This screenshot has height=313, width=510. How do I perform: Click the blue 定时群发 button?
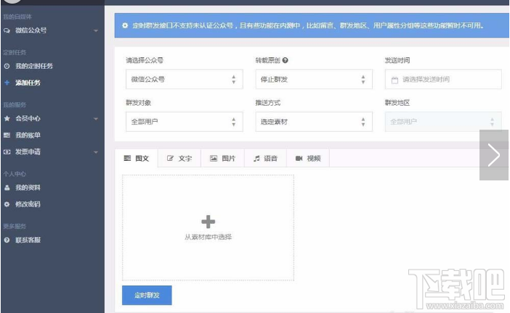pyautogui.click(x=147, y=295)
